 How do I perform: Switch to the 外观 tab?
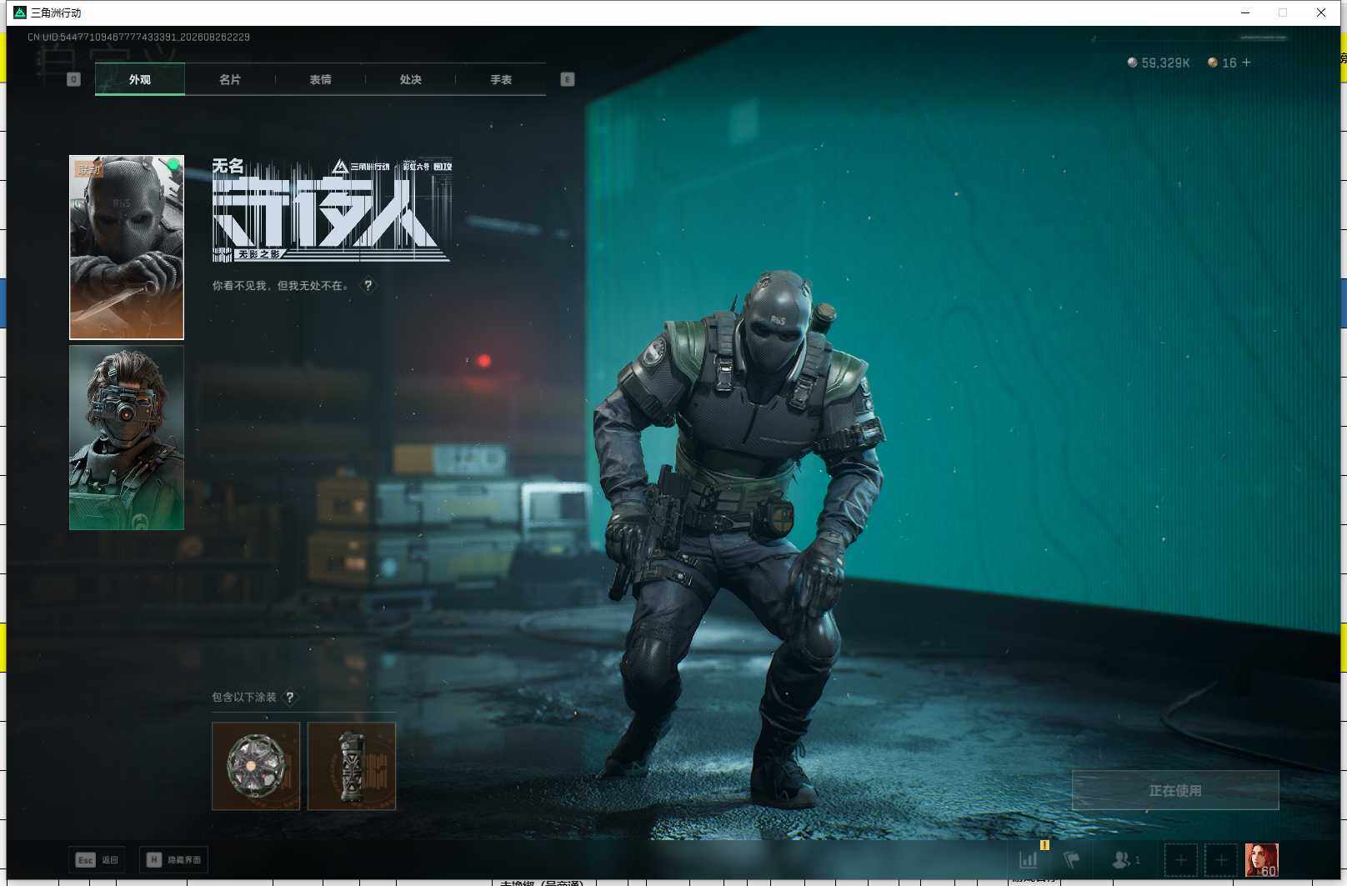tap(140, 79)
